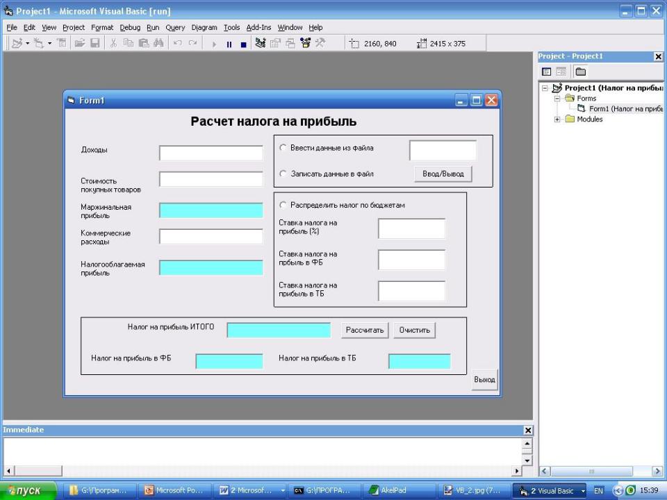Select 'Распределить налог по бюджетам' radio button

point(283,205)
